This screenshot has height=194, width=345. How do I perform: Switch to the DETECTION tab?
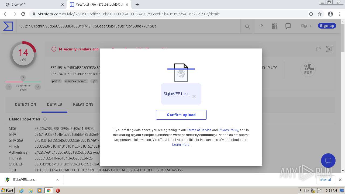click(25, 104)
